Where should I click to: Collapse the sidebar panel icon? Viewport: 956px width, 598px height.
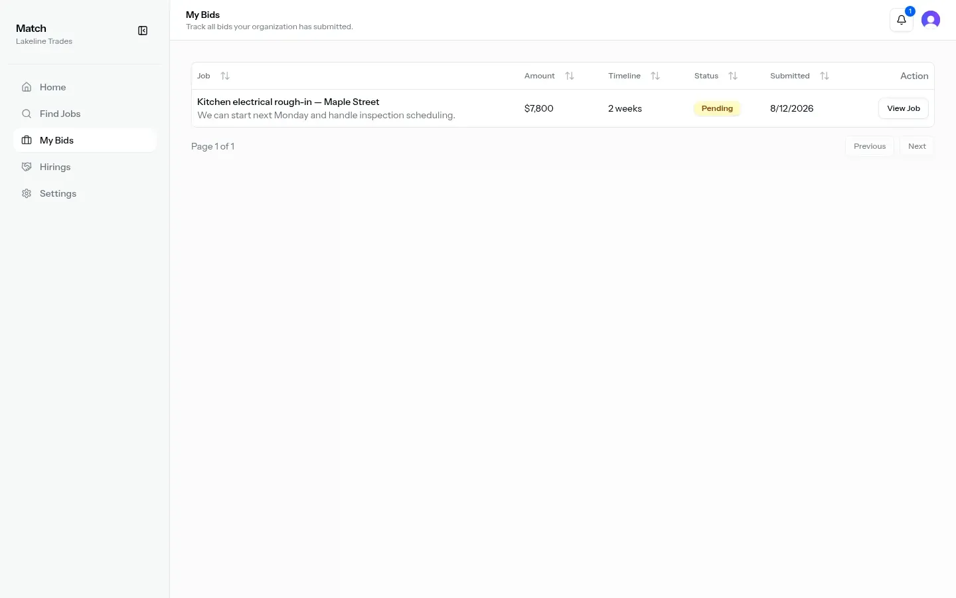click(143, 31)
